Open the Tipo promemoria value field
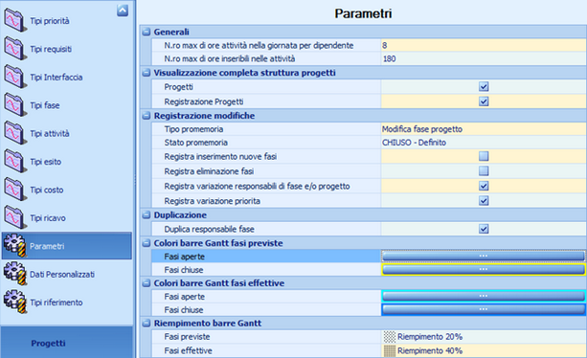The image size is (587, 358). (x=484, y=129)
